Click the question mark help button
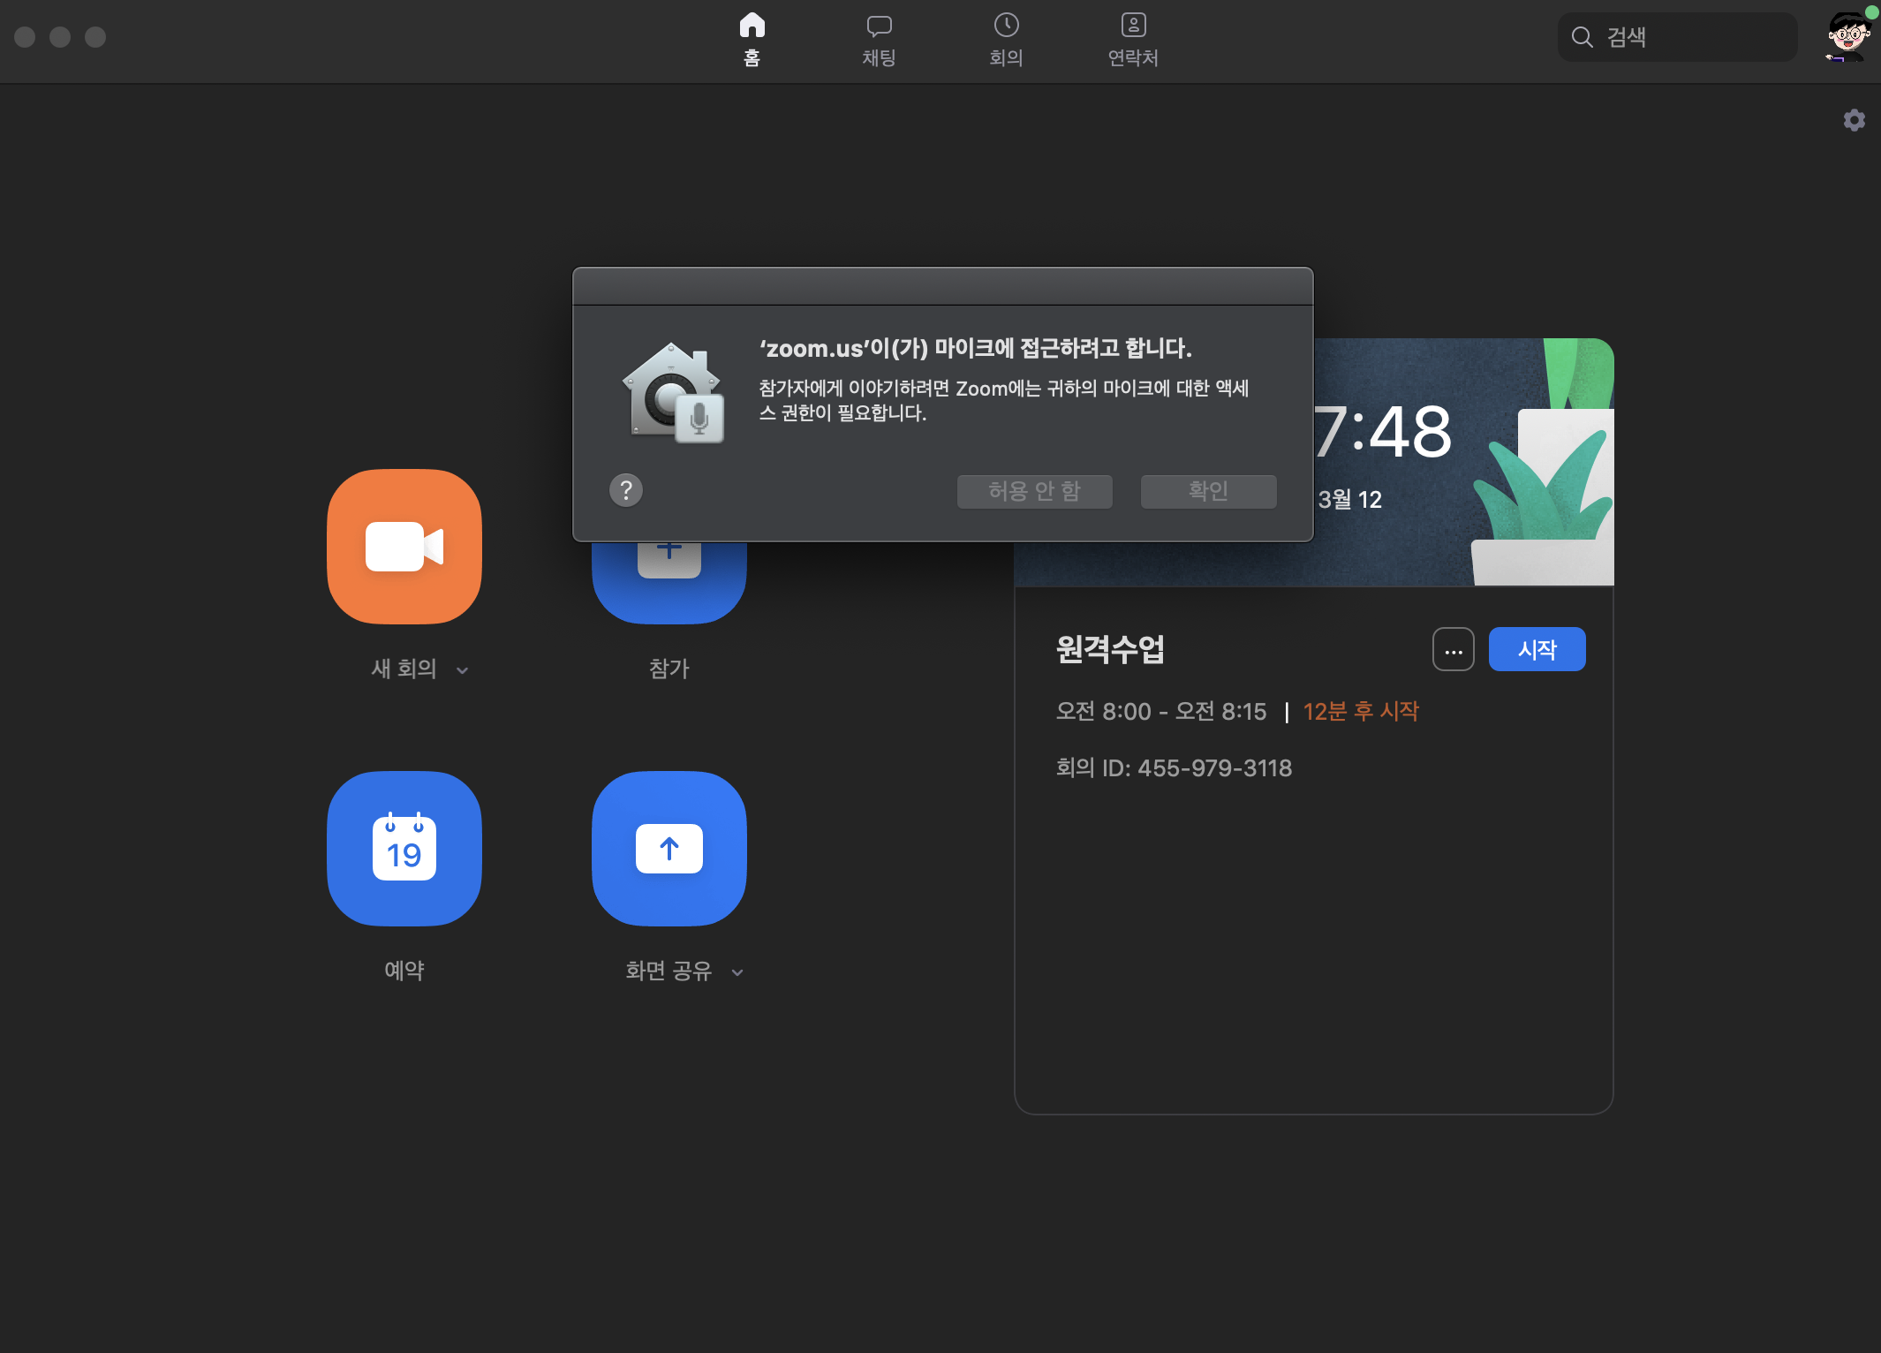 [x=626, y=490]
